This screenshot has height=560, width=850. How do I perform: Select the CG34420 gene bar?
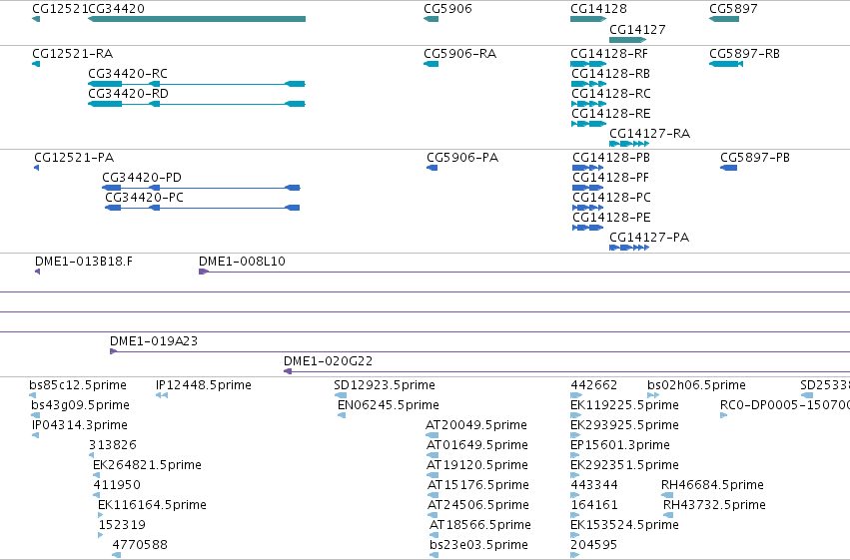(x=196, y=19)
